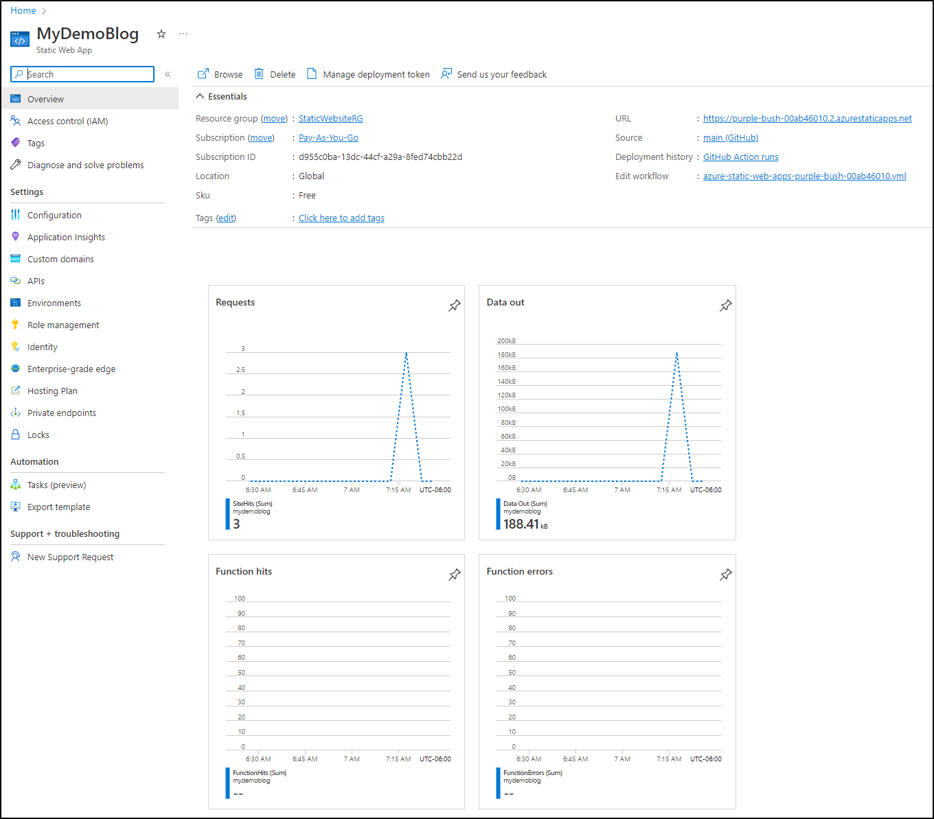Open the more options ellipsis beside MyDemoBlog
Viewport: 934px width, 819px height.
click(183, 34)
